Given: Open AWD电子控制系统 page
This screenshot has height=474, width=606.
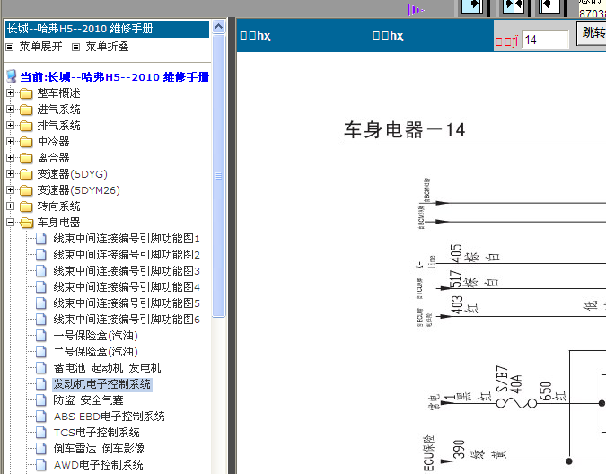Looking at the screenshot, I should coord(99,465).
